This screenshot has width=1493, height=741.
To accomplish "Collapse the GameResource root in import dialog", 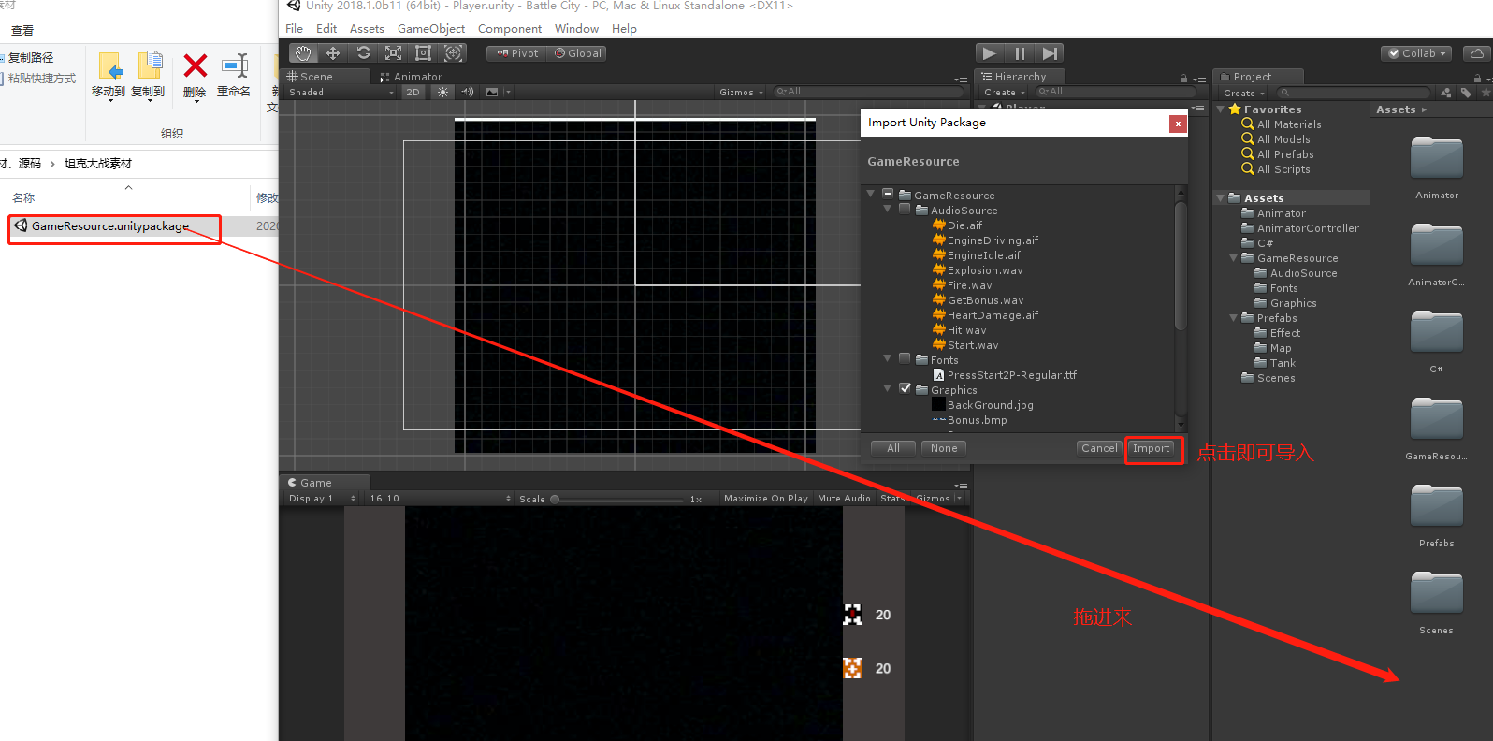I will pyautogui.click(x=871, y=195).
